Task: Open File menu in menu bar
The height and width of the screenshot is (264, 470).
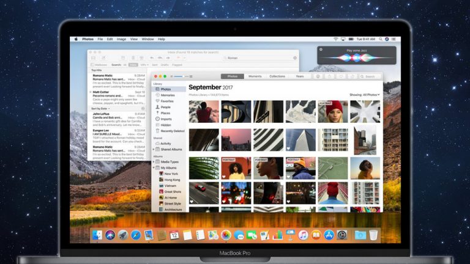Action: pyautogui.click(x=100, y=39)
